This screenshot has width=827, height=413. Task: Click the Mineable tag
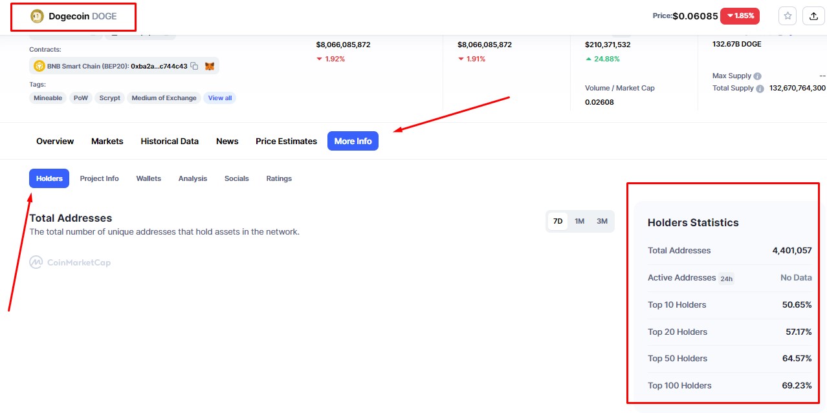point(48,98)
